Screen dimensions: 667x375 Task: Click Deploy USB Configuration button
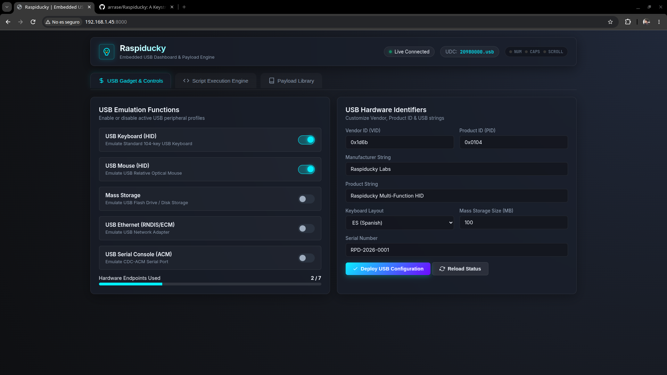388,269
